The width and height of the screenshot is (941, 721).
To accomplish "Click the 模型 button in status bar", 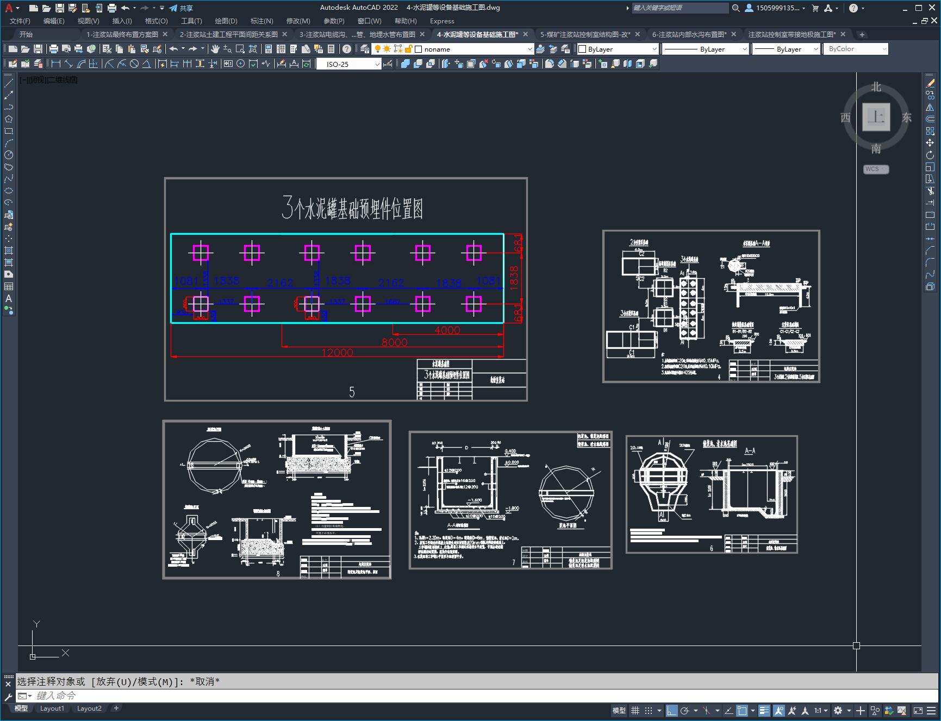I will [x=619, y=710].
